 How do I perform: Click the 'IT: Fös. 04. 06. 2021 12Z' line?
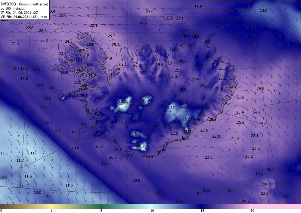point(19,13)
